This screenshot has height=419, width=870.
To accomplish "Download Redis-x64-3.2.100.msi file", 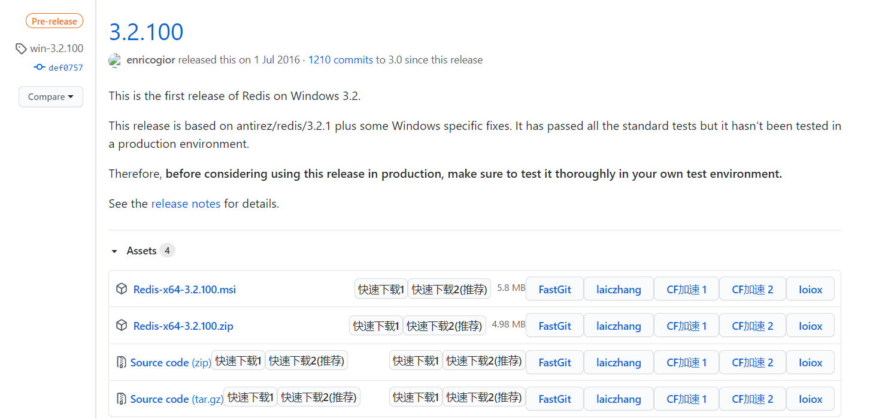I will [184, 289].
